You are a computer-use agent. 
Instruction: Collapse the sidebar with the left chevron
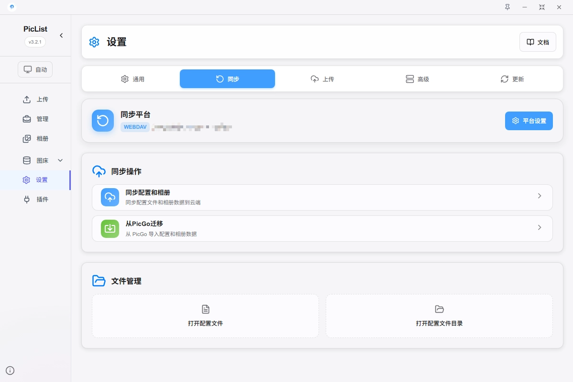pos(61,35)
